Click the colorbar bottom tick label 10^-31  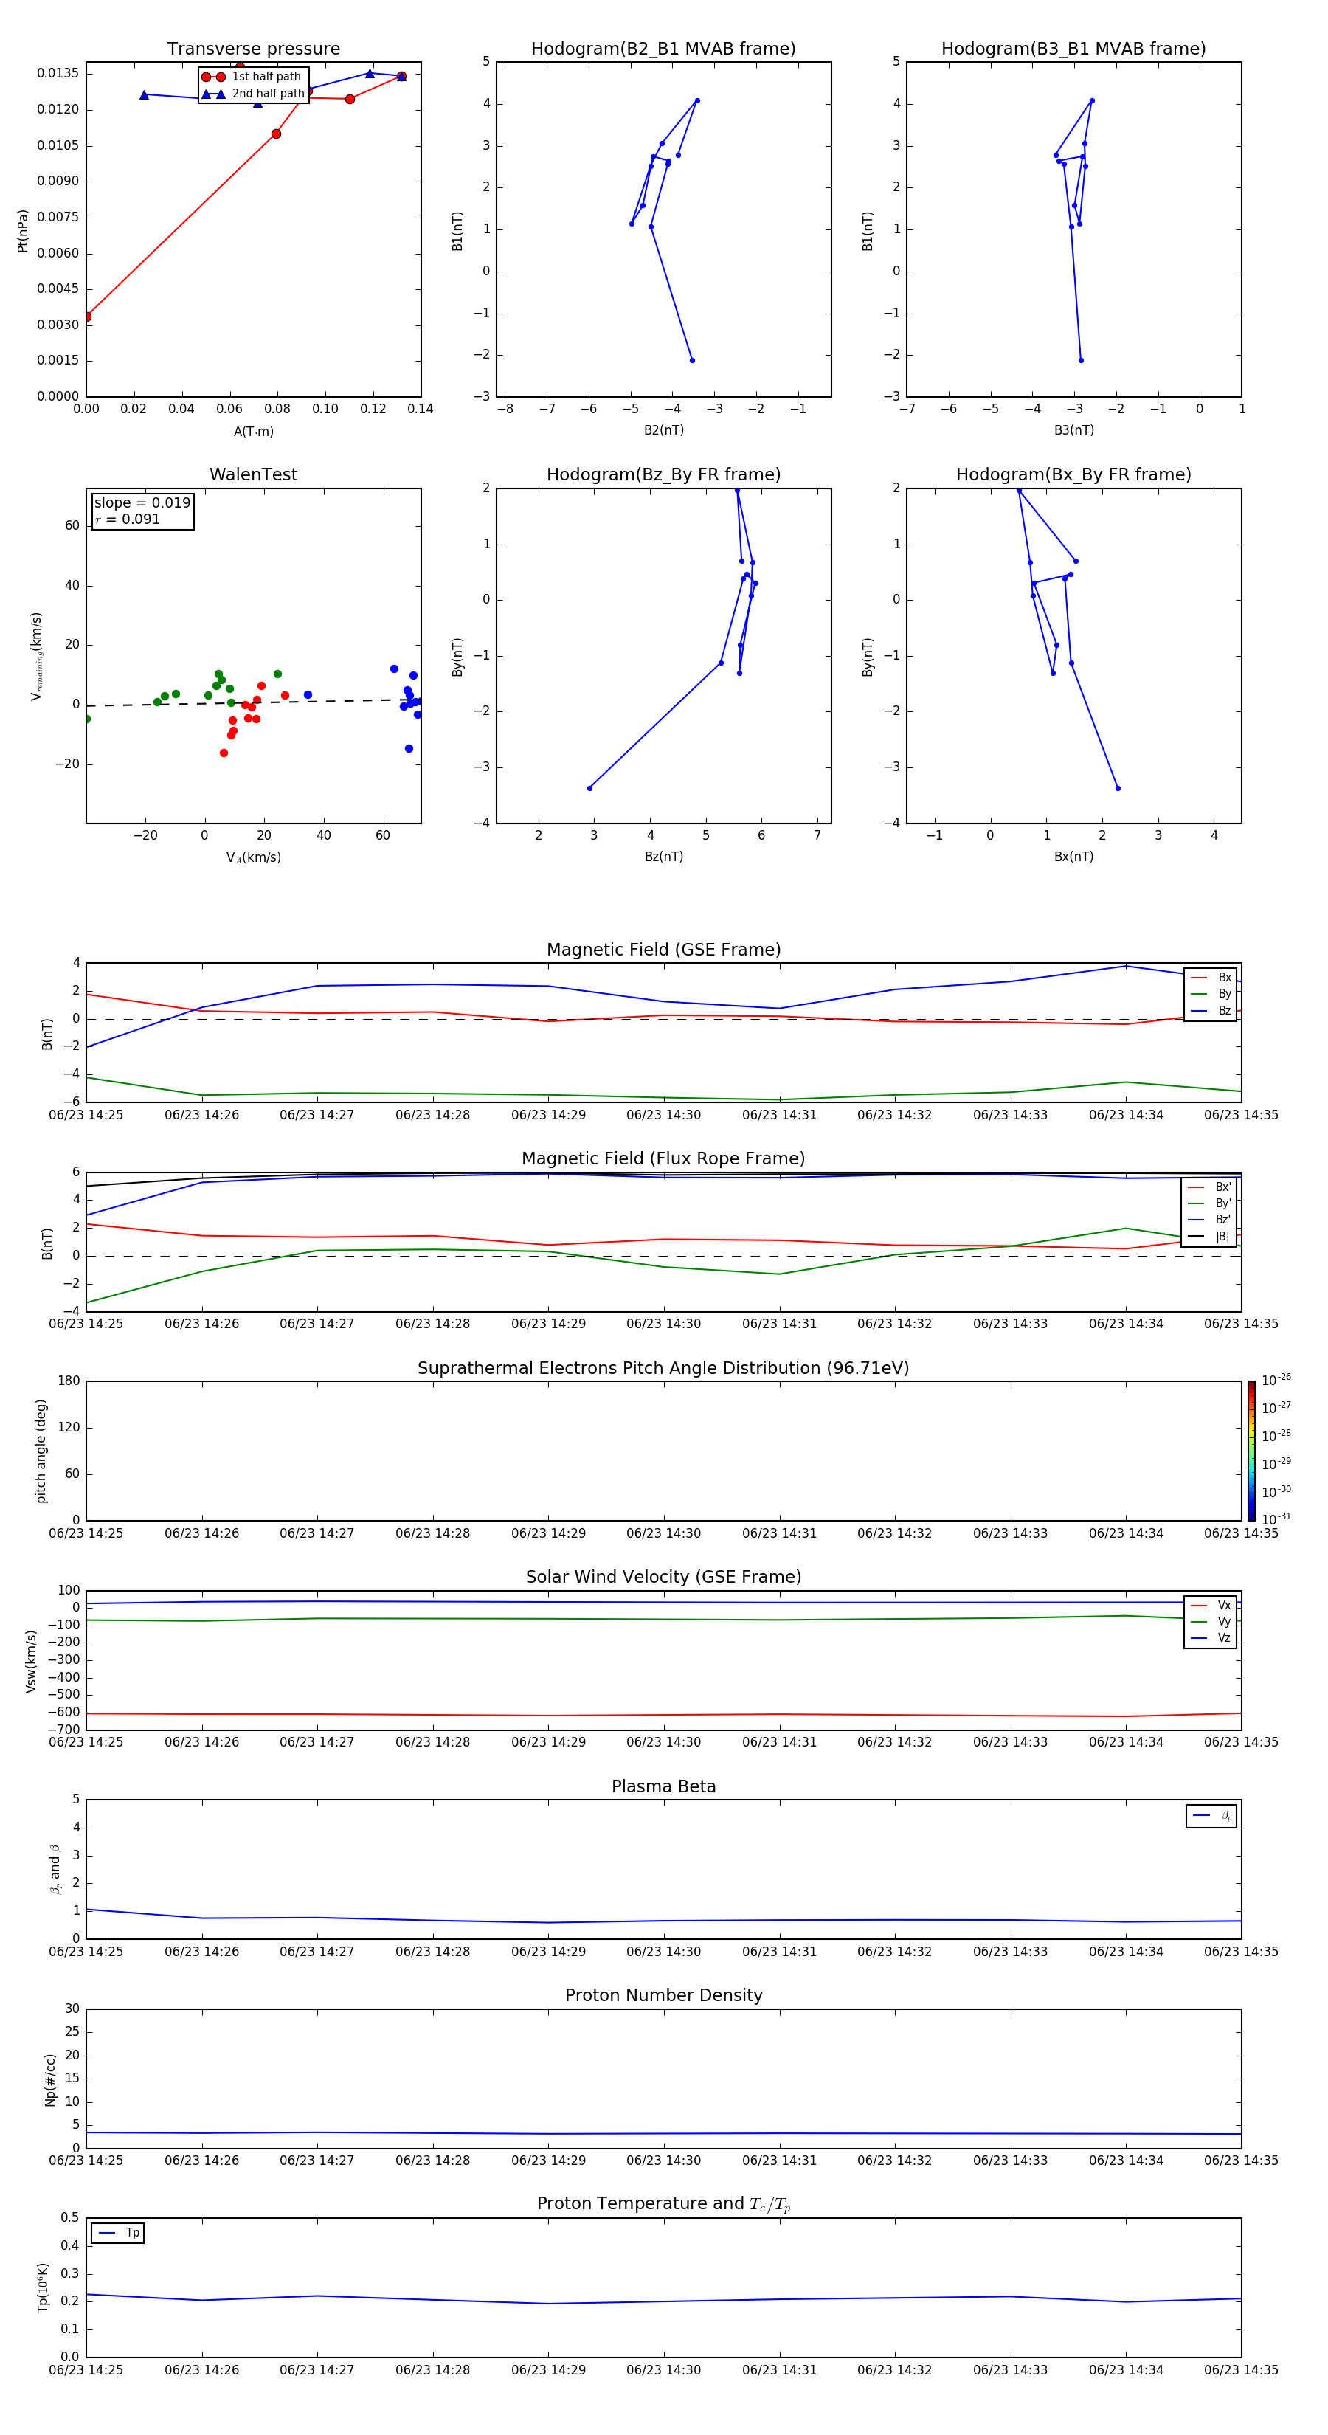1275,1519
